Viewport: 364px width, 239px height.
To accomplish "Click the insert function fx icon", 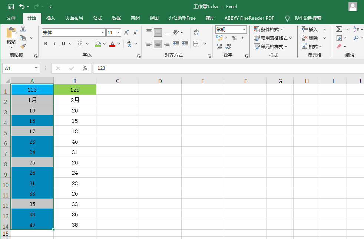I will tap(85, 68).
